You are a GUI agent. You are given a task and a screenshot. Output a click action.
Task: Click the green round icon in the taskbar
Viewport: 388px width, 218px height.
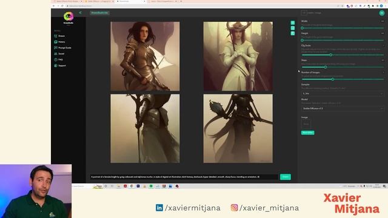click(151, 186)
